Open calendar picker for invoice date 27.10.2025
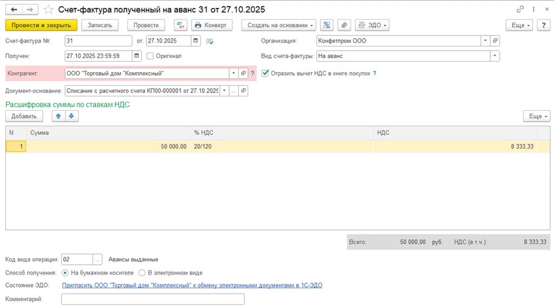Viewport: 554px width, 306px height. pyautogui.click(x=196, y=41)
